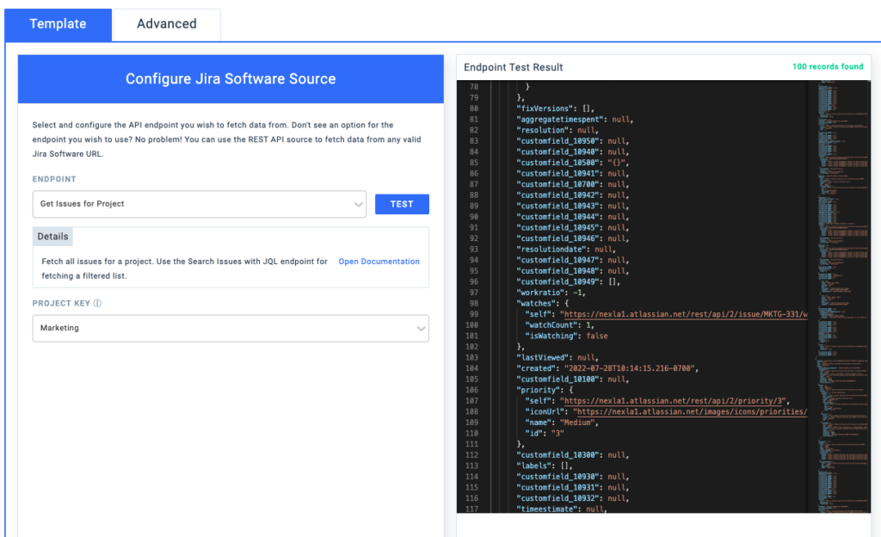Click the "resolutiondate" key
The width and height of the screenshot is (881, 537).
[551, 250]
